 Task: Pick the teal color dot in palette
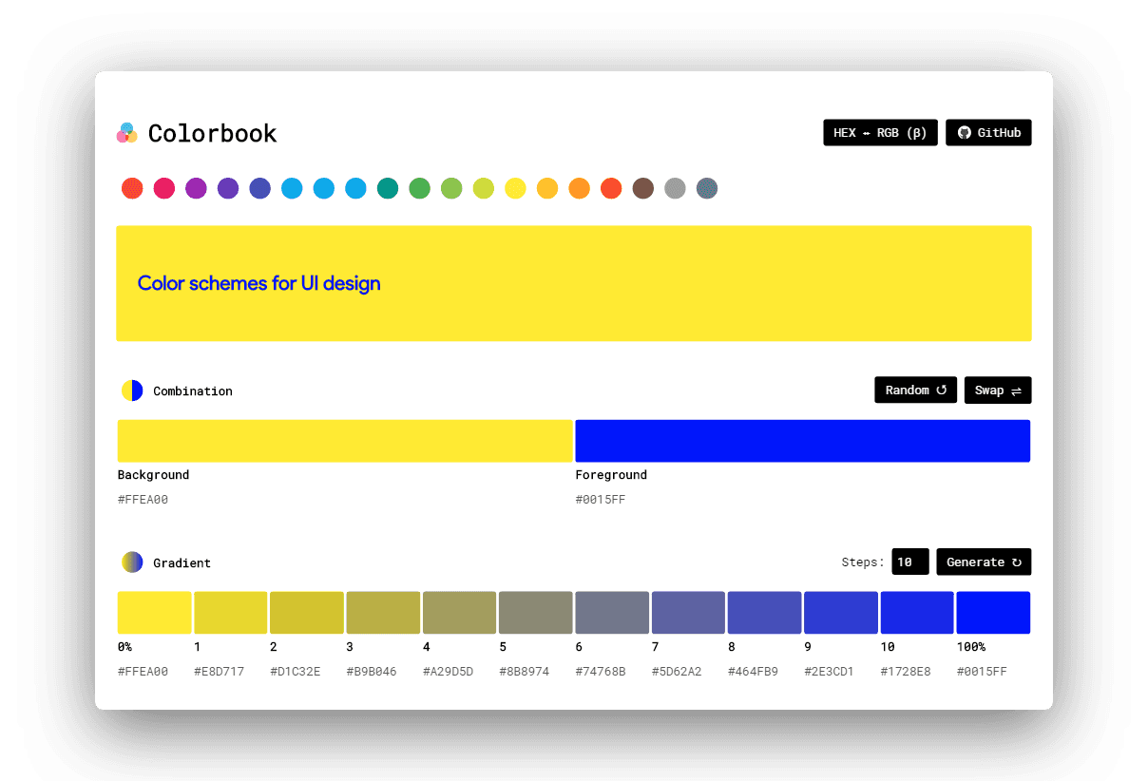tap(388, 188)
